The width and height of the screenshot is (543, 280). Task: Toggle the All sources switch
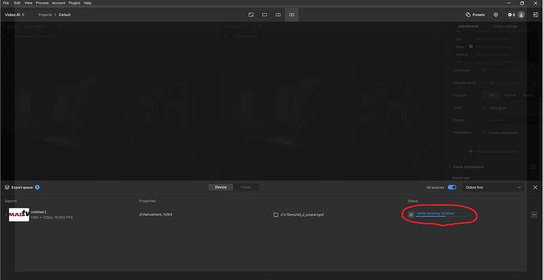452,187
